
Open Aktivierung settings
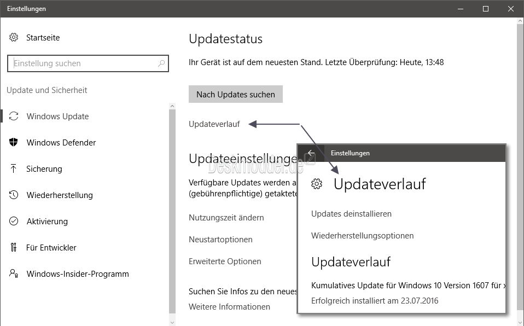pos(47,222)
